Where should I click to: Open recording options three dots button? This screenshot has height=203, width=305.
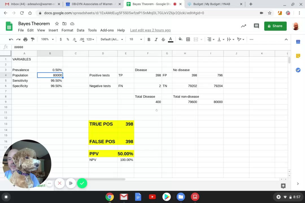pyautogui.click(x=49, y=183)
